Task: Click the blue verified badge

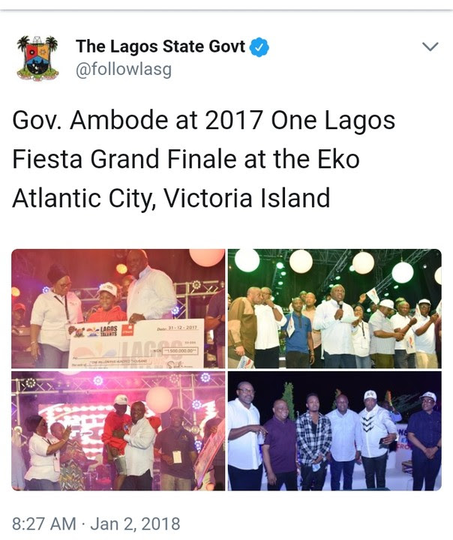Action: click(x=259, y=47)
